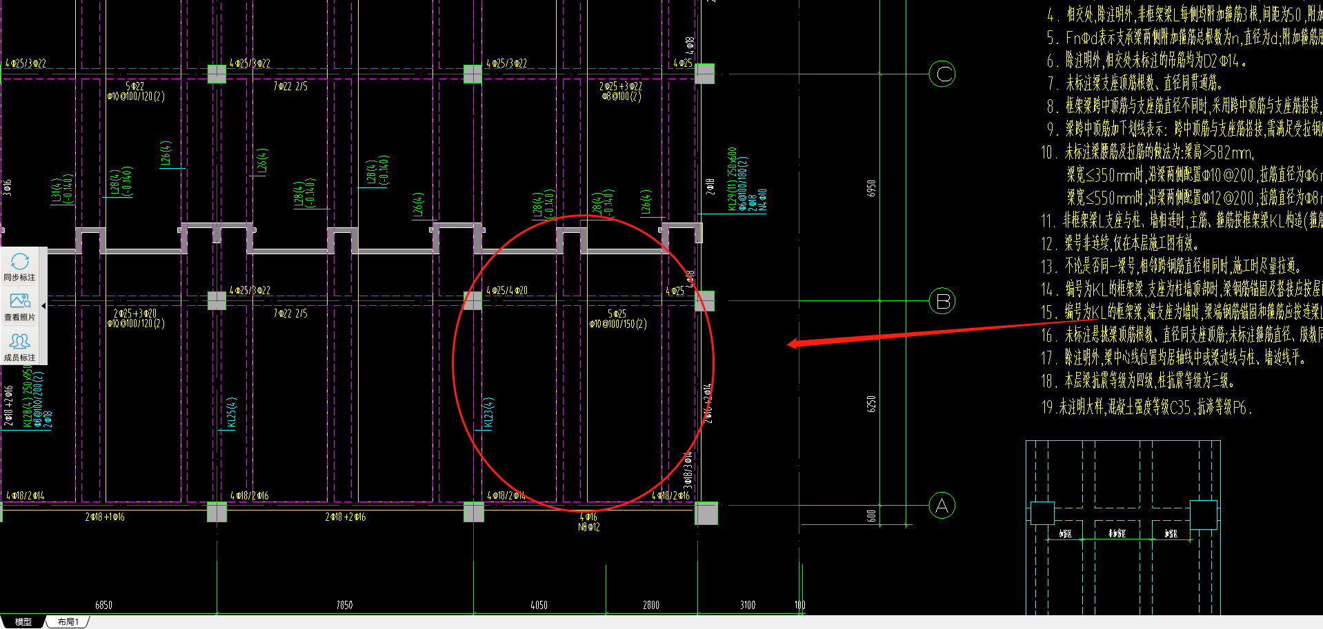Select the 6950 vertical dimension text

[x=871, y=188]
